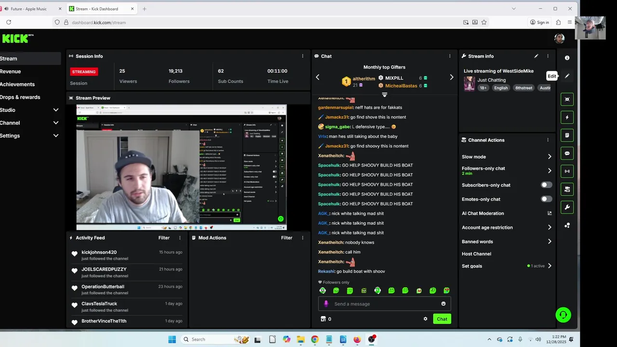
Task: Open File Explorer from taskbar
Action: tap(301, 339)
